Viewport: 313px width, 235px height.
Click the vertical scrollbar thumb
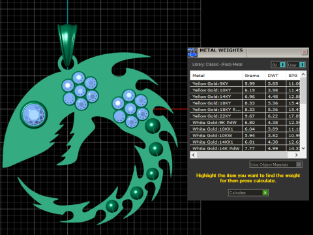coord(303,90)
